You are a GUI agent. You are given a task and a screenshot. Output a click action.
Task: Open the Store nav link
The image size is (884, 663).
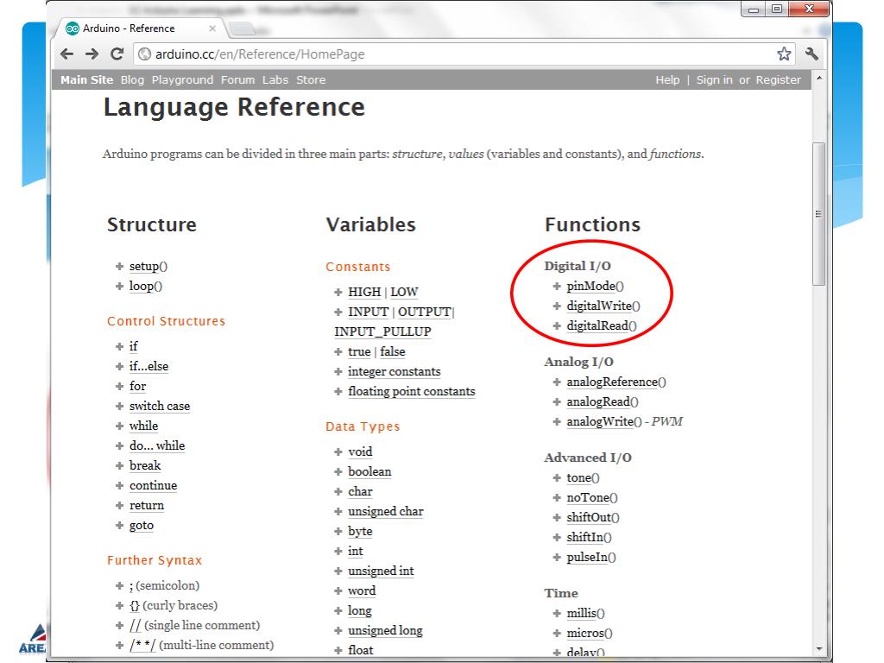311,80
